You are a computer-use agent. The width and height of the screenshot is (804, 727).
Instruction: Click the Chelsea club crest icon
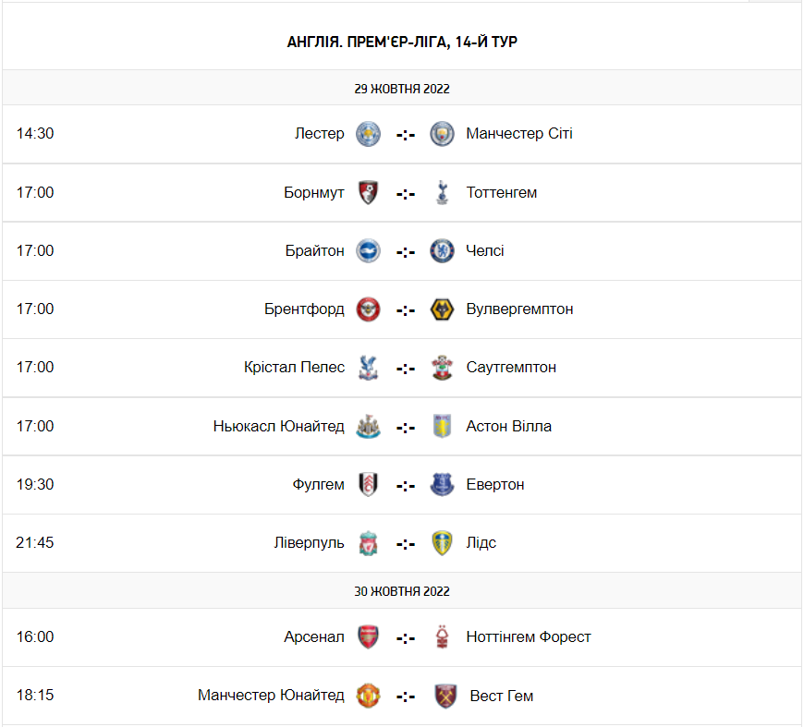pos(443,250)
